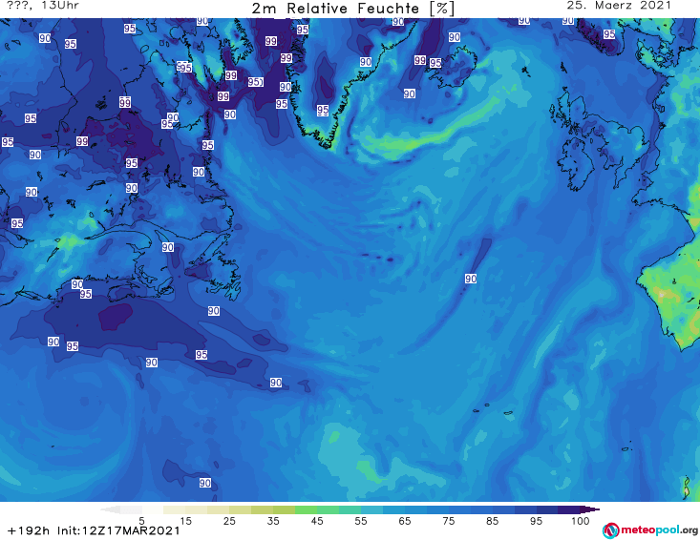Click the '???, 13Uhr' time label
The height and width of the screenshot is (540, 700).
[x=43, y=6]
